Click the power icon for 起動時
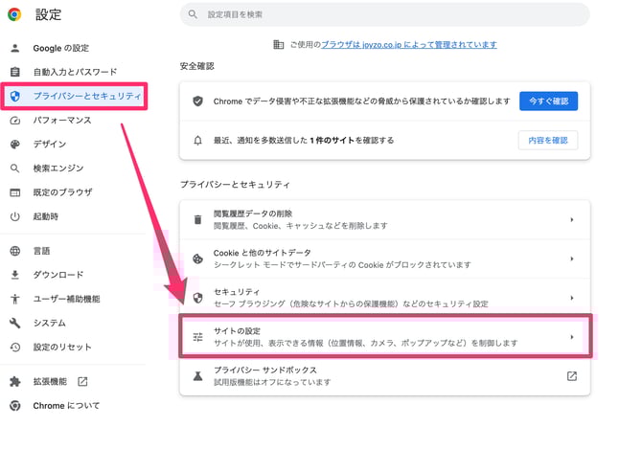 click(14, 216)
